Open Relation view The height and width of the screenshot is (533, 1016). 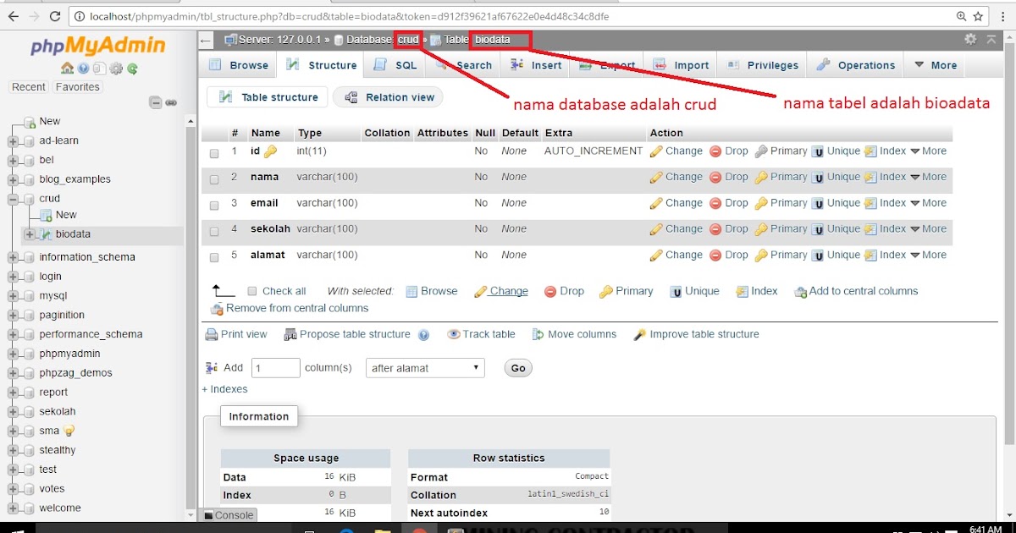388,96
